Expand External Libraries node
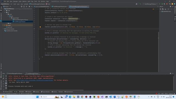This screenshot has height=99, width=176. (x=3, y=29)
